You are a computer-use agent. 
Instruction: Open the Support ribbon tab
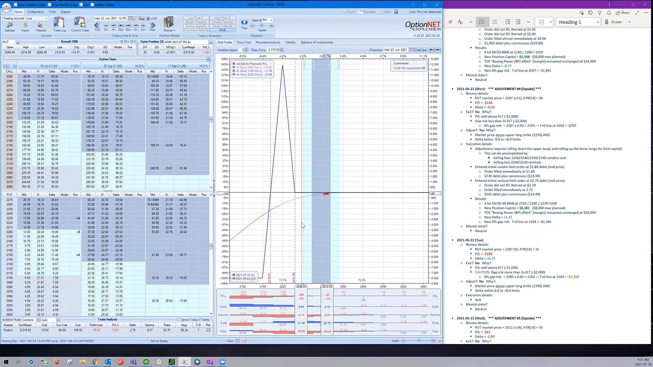(66, 12)
